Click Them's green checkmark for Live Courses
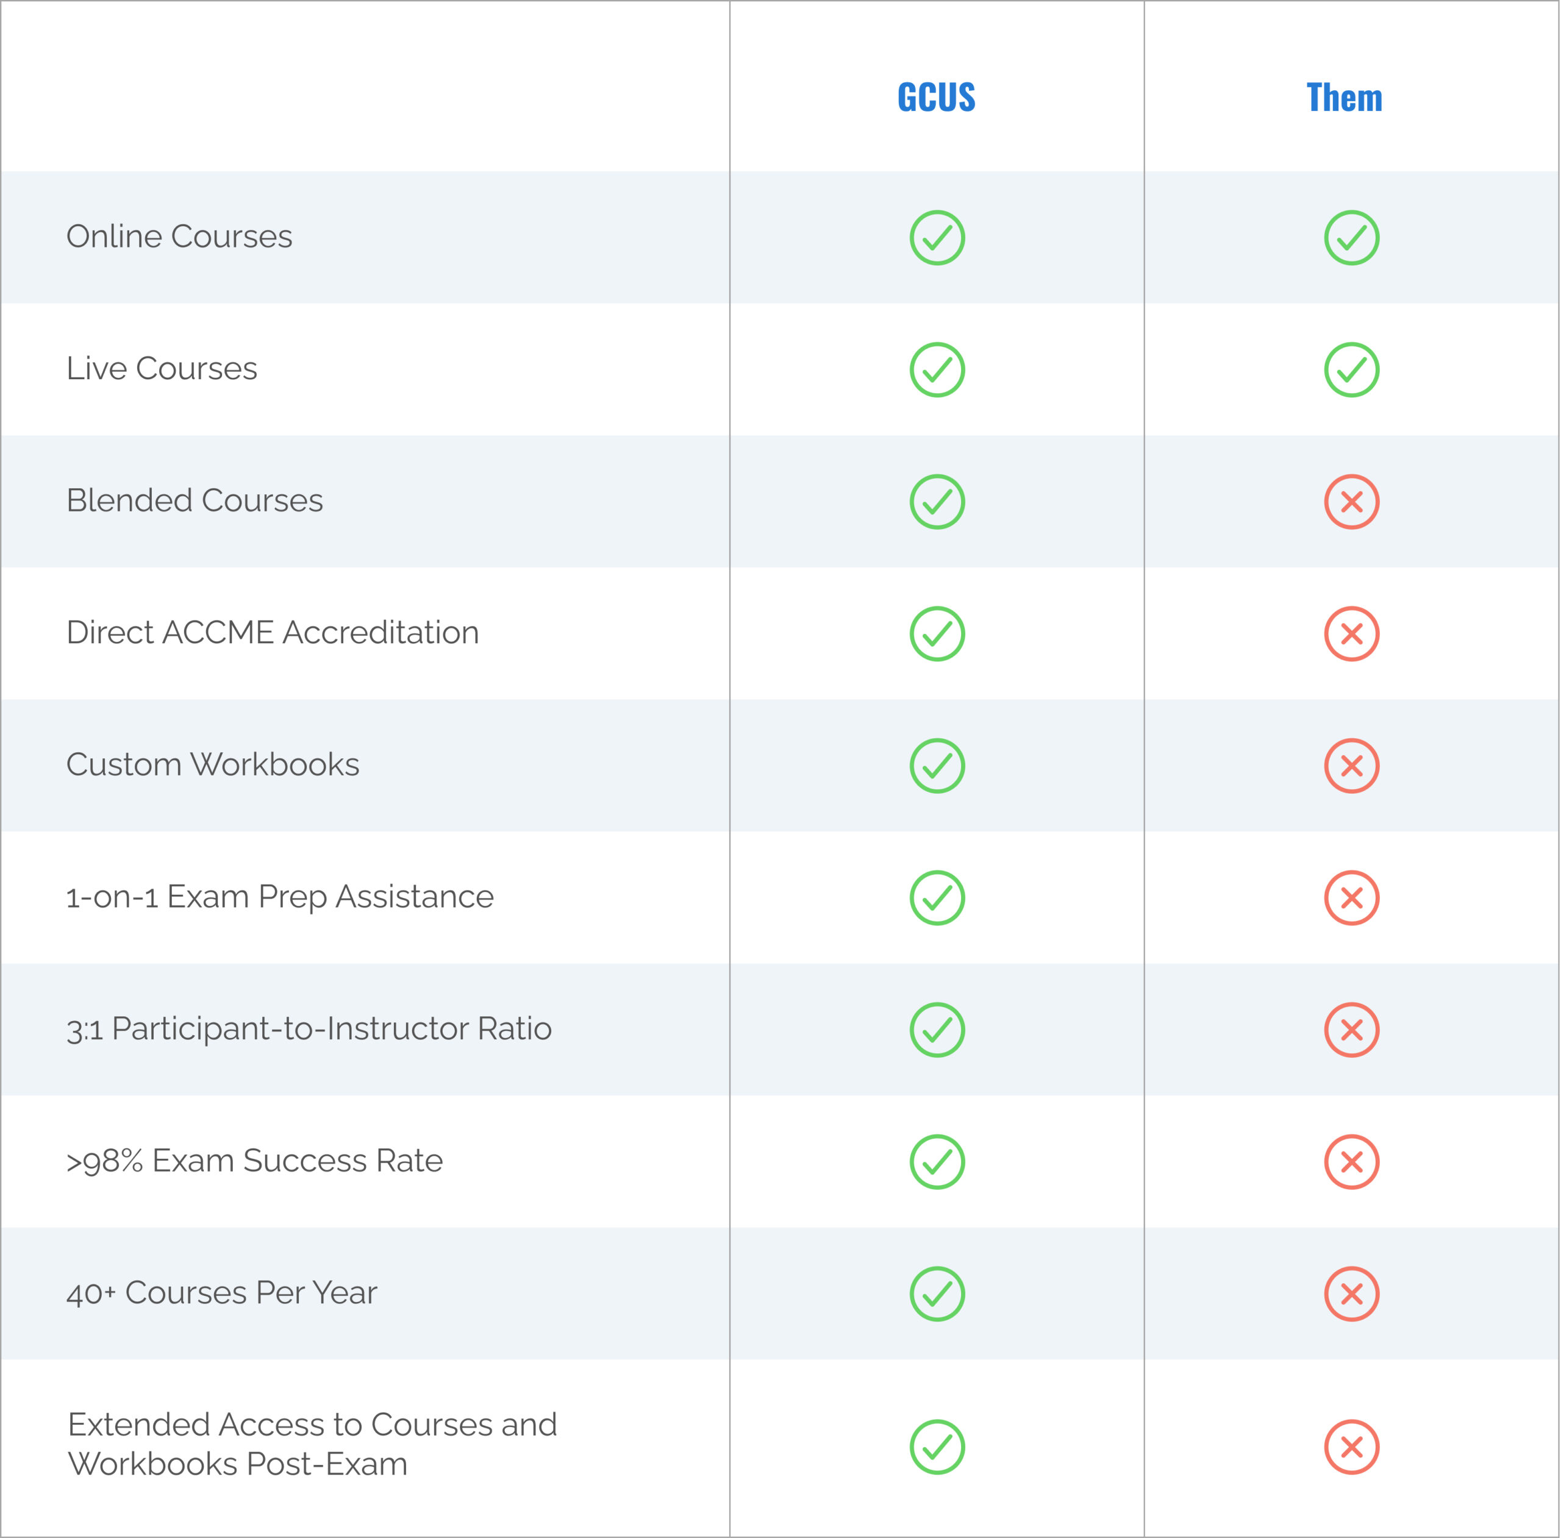This screenshot has width=1561, height=1538. pos(1352,370)
